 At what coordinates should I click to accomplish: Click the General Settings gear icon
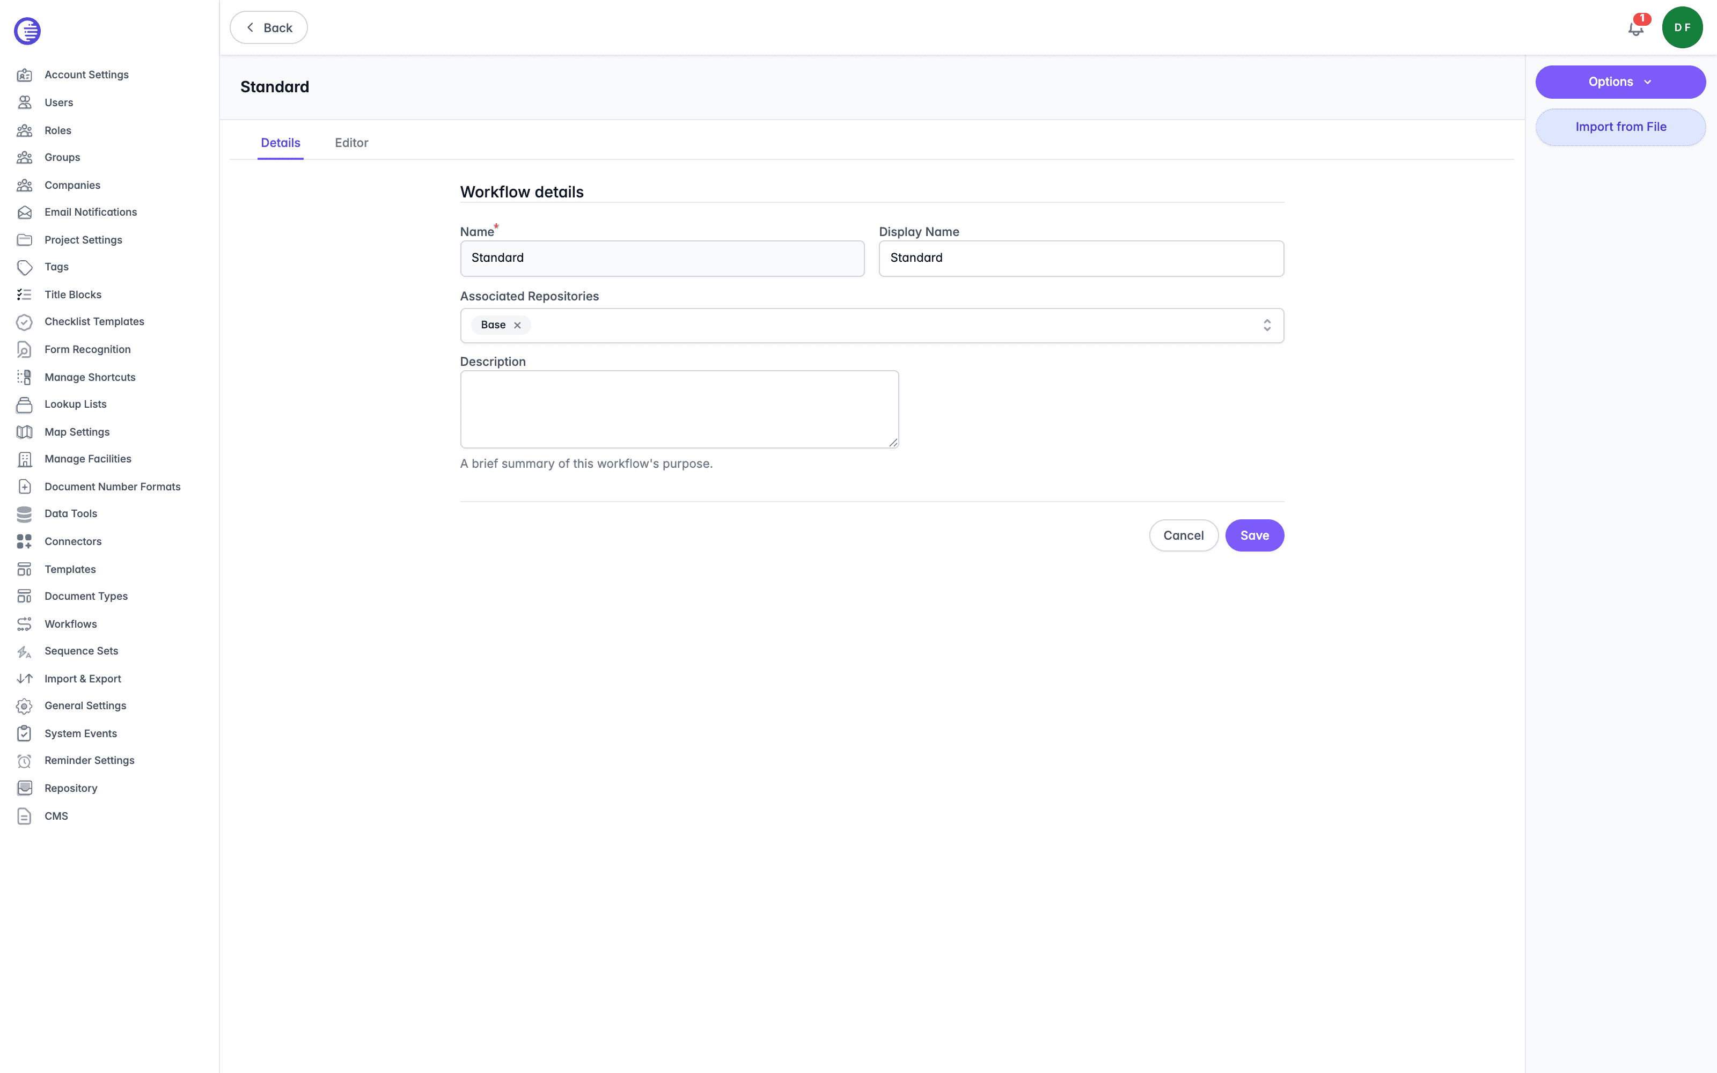(24, 706)
